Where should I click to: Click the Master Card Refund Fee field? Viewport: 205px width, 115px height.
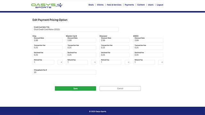(77, 62)
